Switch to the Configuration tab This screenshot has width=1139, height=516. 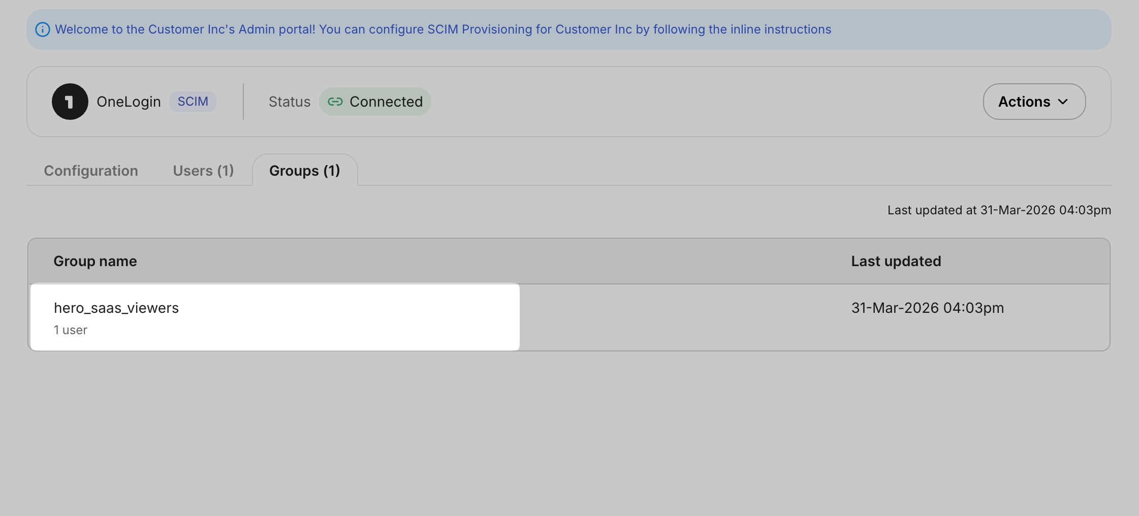(91, 171)
